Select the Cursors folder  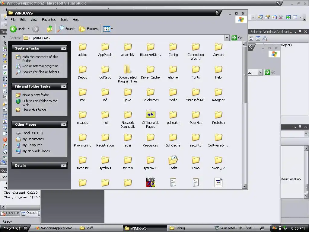218,50
